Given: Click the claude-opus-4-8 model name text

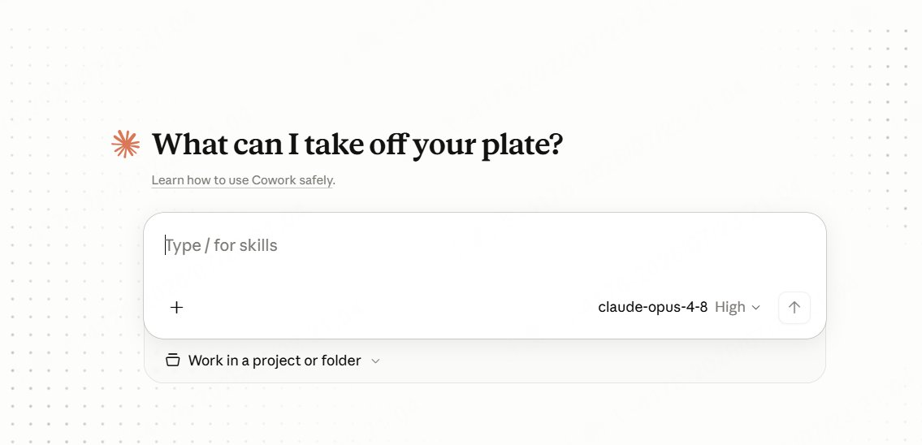Looking at the screenshot, I should point(652,308).
